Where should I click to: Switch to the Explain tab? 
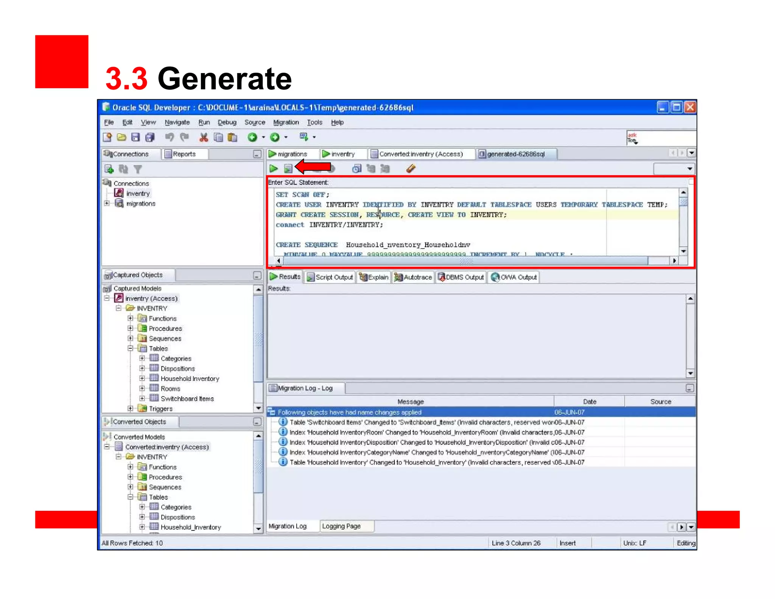click(374, 277)
